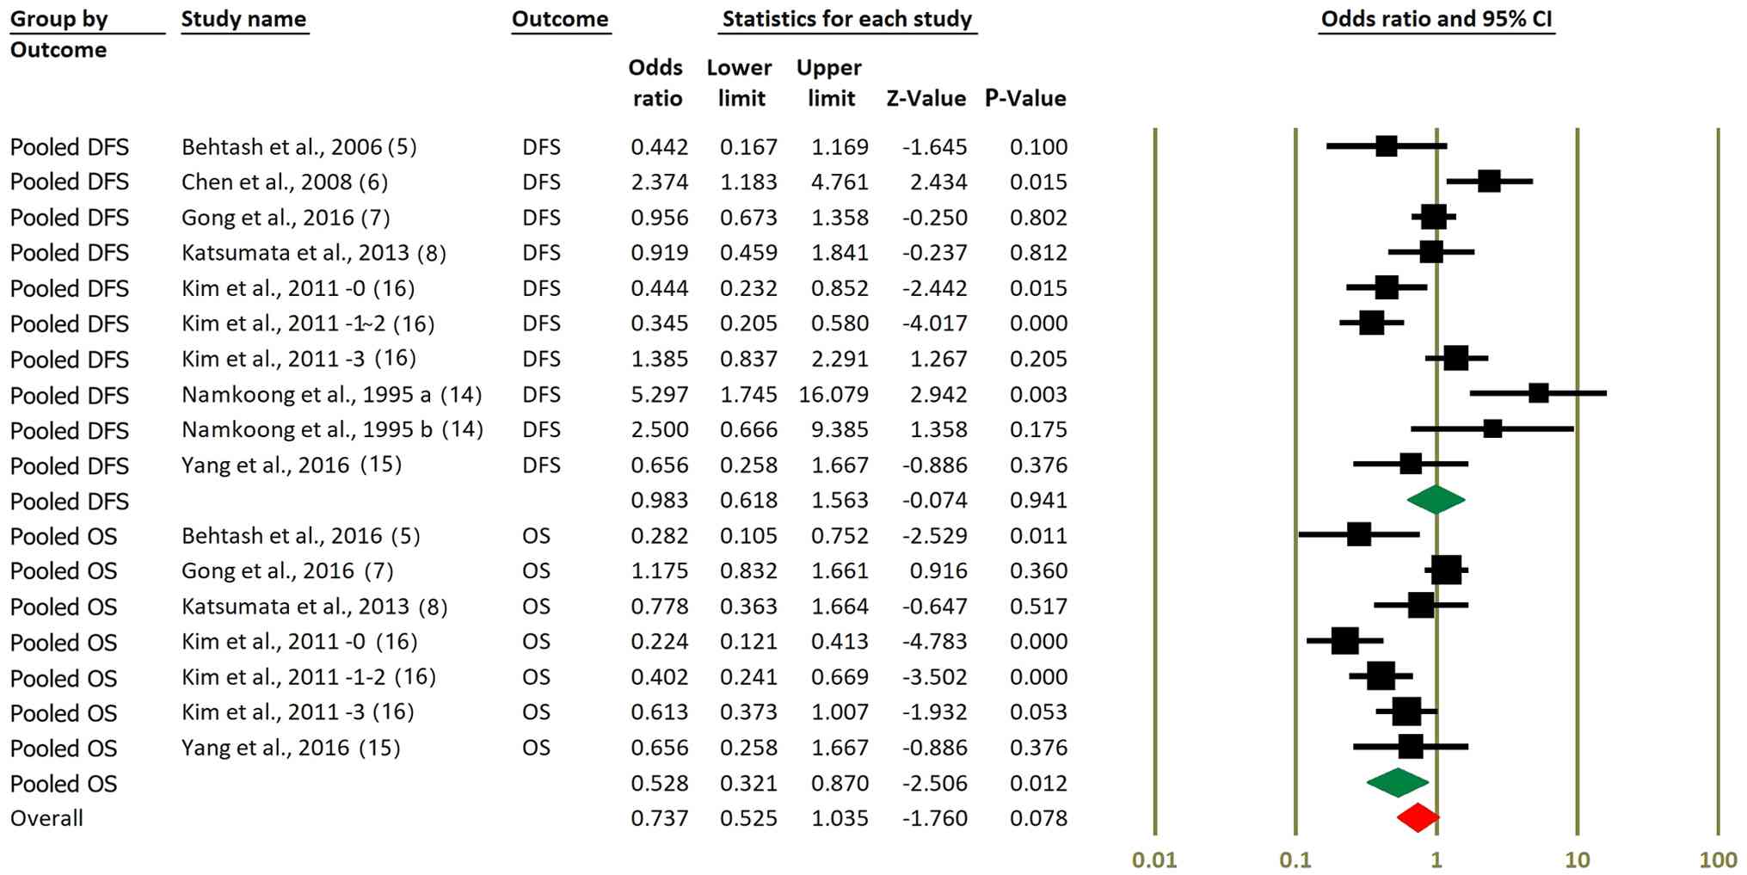Open the Namkoong et al., 1995 b study name
Screen dimensions: 1747x875
click(332, 429)
